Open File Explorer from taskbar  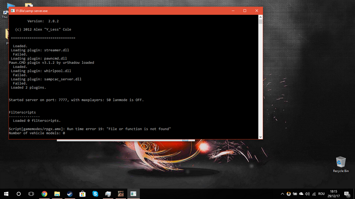(x=57, y=194)
